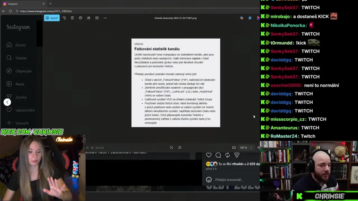
Task: Open rthwldn profile from likes line
Action: (237, 164)
